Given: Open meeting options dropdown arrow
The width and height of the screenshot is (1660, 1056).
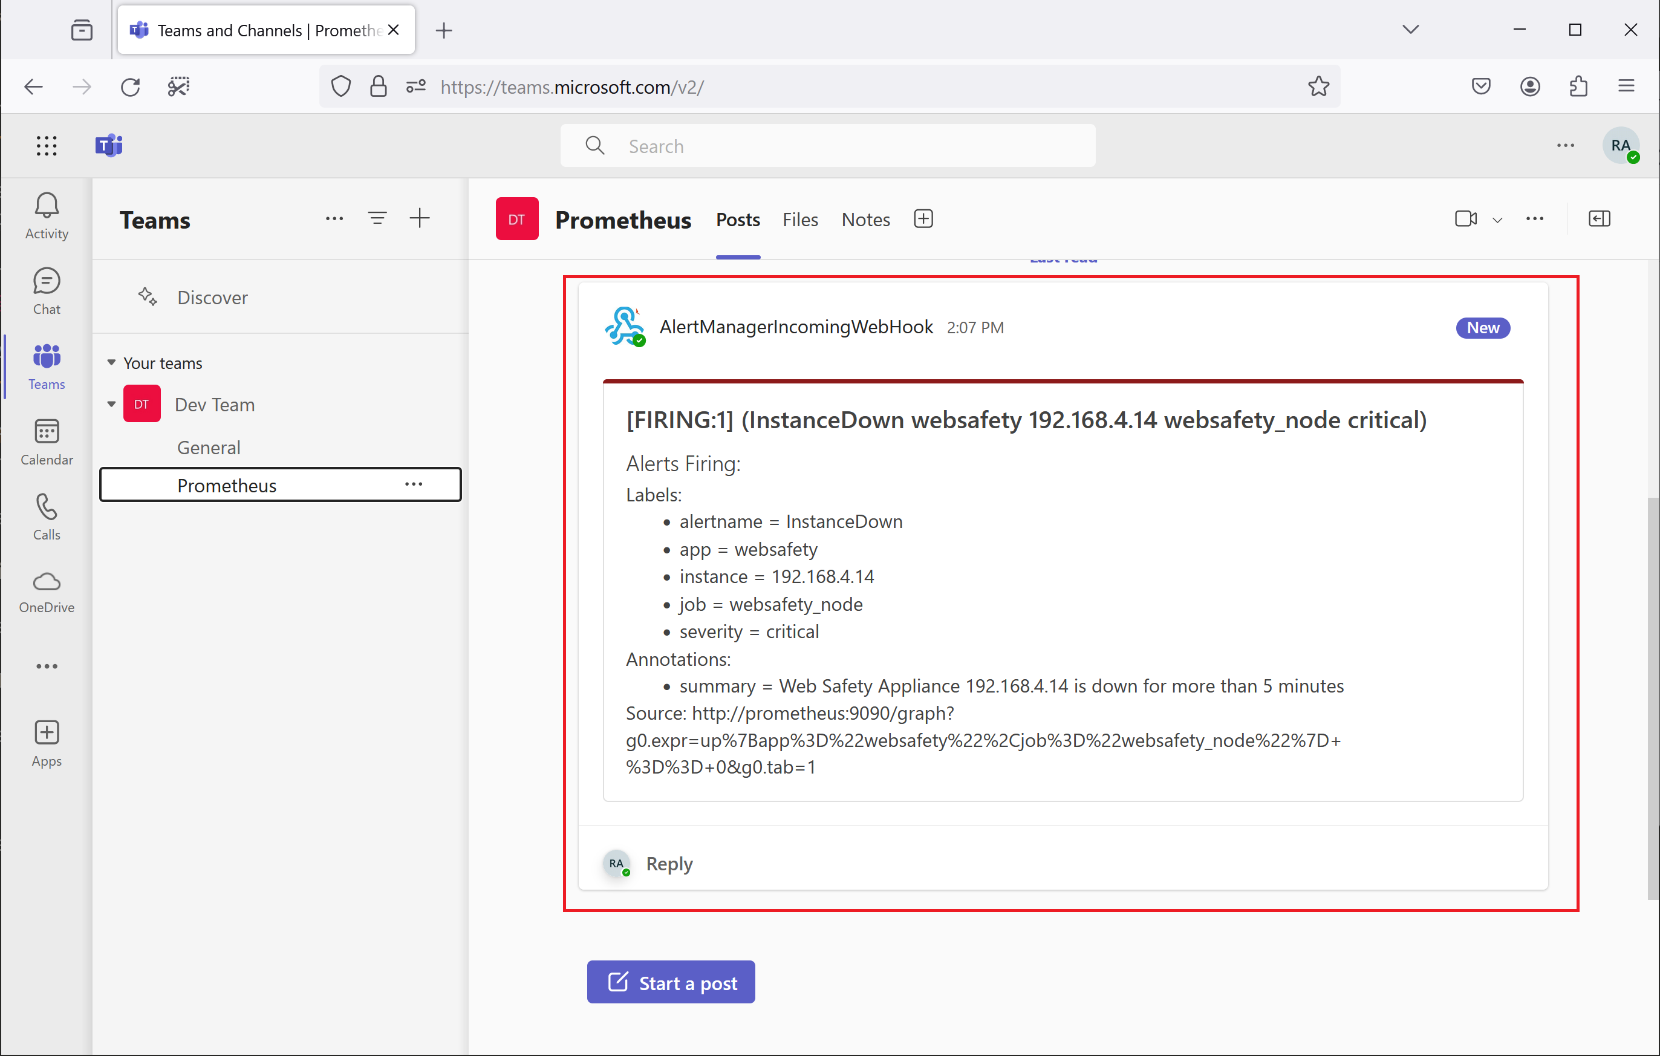Looking at the screenshot, I should coord(1497,220).
